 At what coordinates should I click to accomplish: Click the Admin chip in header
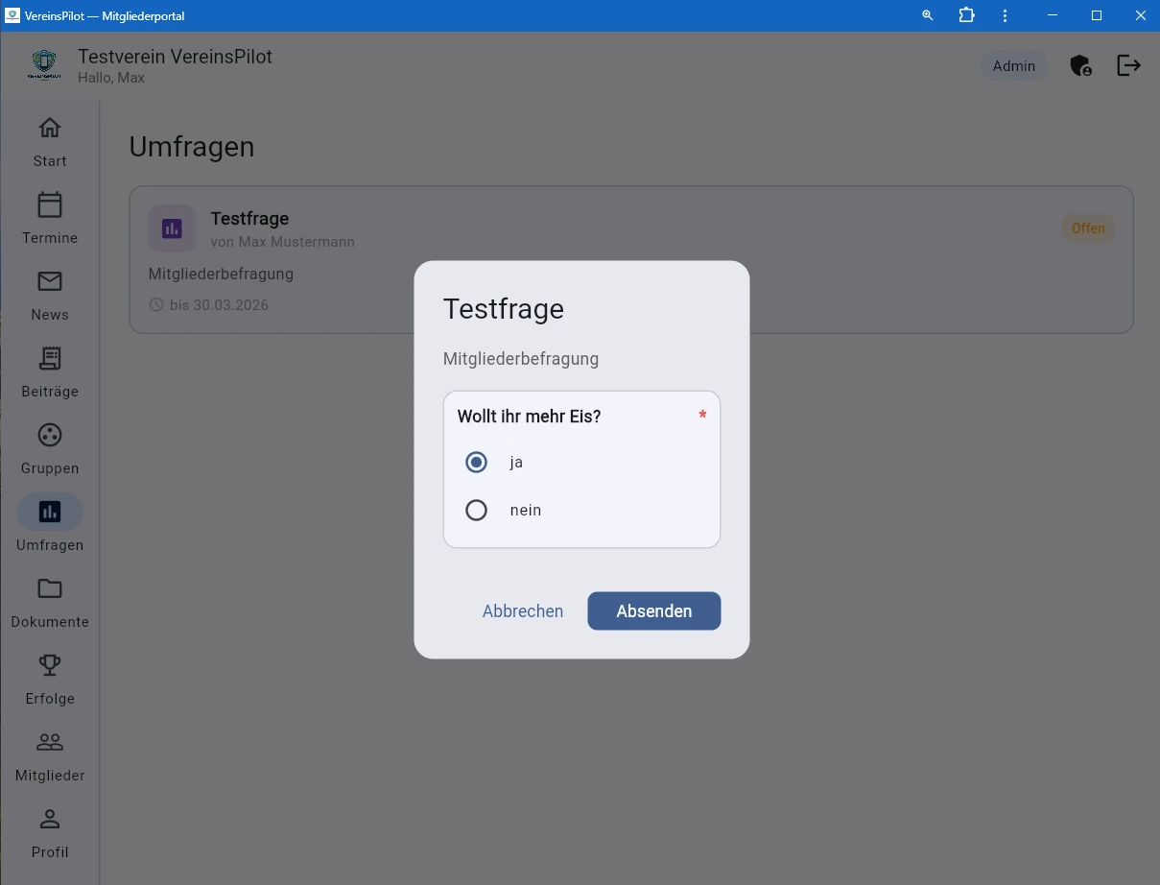pos(1013,66)
